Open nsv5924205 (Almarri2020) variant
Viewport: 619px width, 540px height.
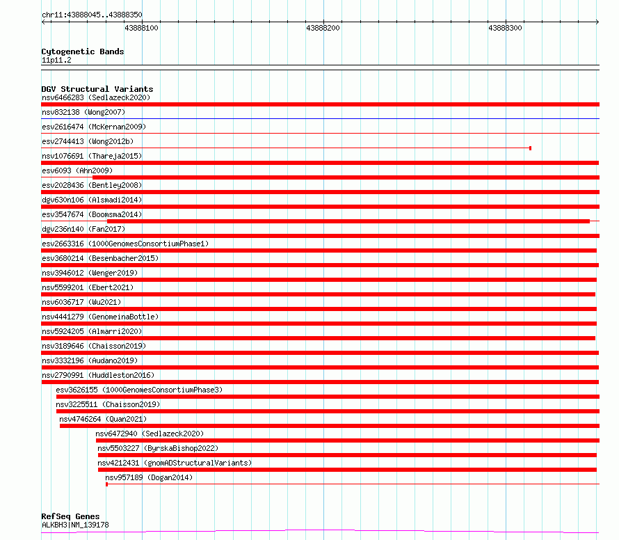(92, 331)
